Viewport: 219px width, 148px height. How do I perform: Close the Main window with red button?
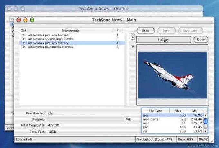pyautogui.click(x=19, y=20)
